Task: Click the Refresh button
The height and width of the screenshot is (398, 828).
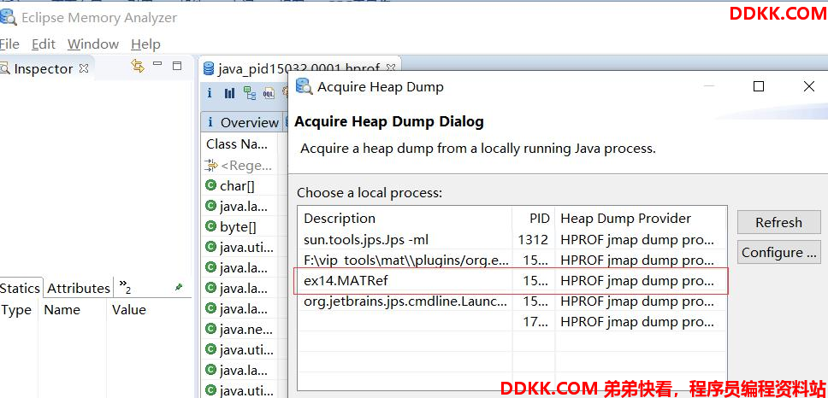Action: [x=779, y=222]
